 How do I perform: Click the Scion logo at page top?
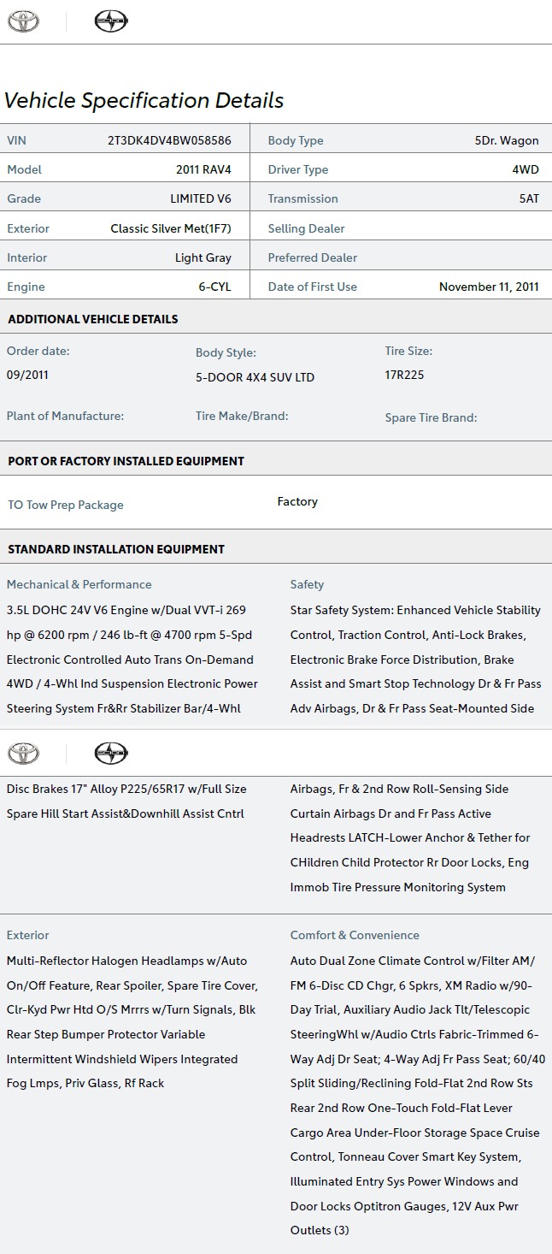(110, 21)
